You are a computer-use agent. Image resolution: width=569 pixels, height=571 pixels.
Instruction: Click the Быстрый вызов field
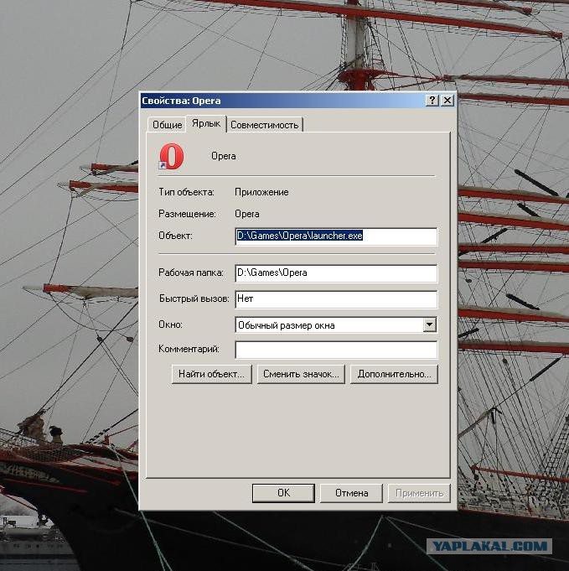[336, 299]
